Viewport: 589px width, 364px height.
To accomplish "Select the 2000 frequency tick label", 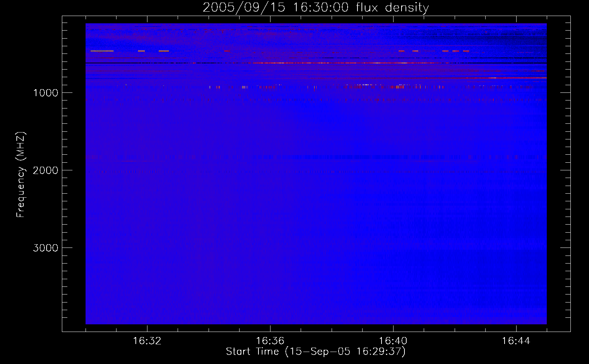I will point(46,170).
